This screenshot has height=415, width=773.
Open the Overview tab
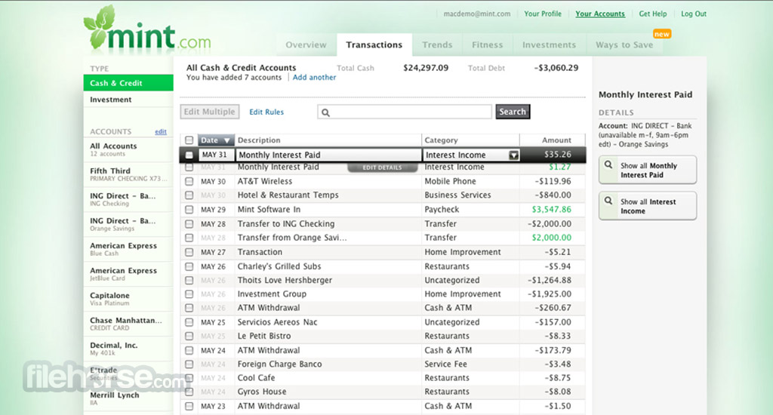[x=306, y=45]
